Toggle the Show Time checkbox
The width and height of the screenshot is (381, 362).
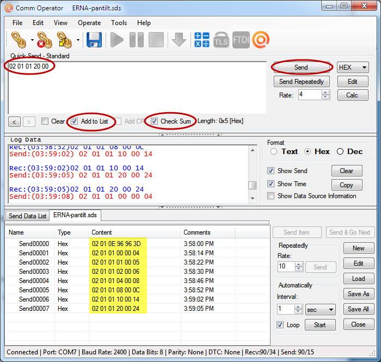tap(271, 183)
